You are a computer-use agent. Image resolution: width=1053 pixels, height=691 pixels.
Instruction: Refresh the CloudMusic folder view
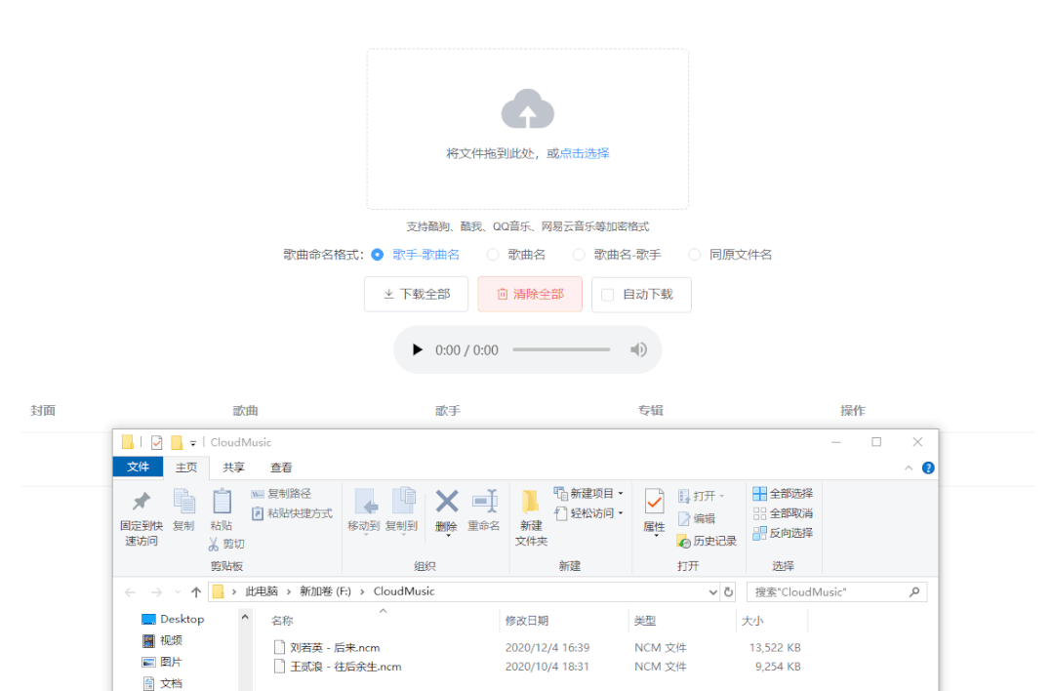click(x=729, y=592)
